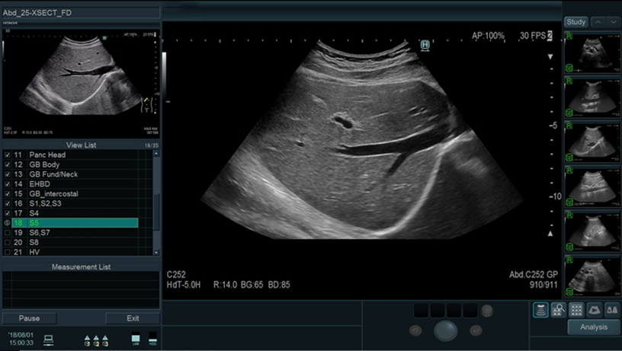
Task: Check the S6,S7 view checkbox
Action: [8, 232]
